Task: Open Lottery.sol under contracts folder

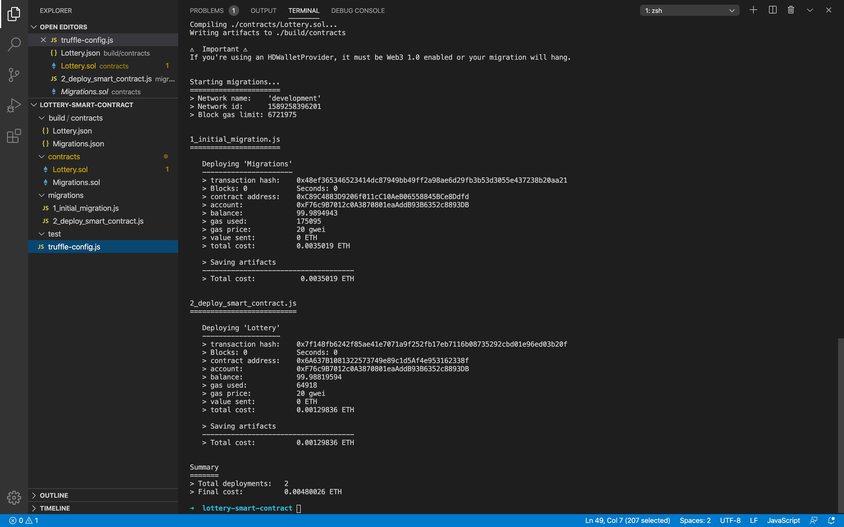Action: point(103,170)
